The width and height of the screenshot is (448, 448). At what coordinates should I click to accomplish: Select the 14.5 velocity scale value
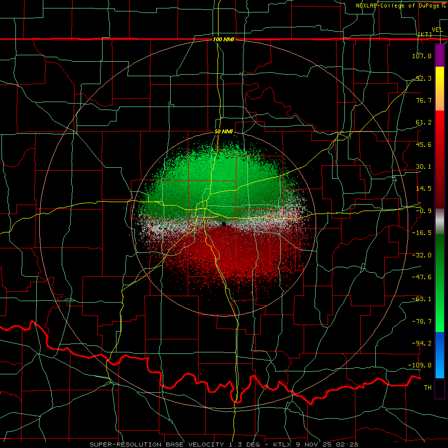[x=424, y=189]
